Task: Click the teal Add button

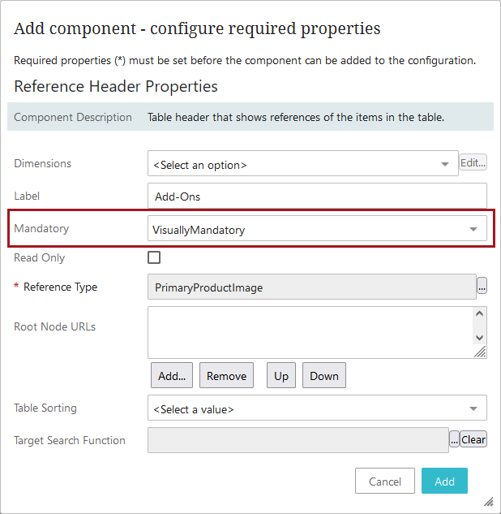Action: (x=444, y=482)
